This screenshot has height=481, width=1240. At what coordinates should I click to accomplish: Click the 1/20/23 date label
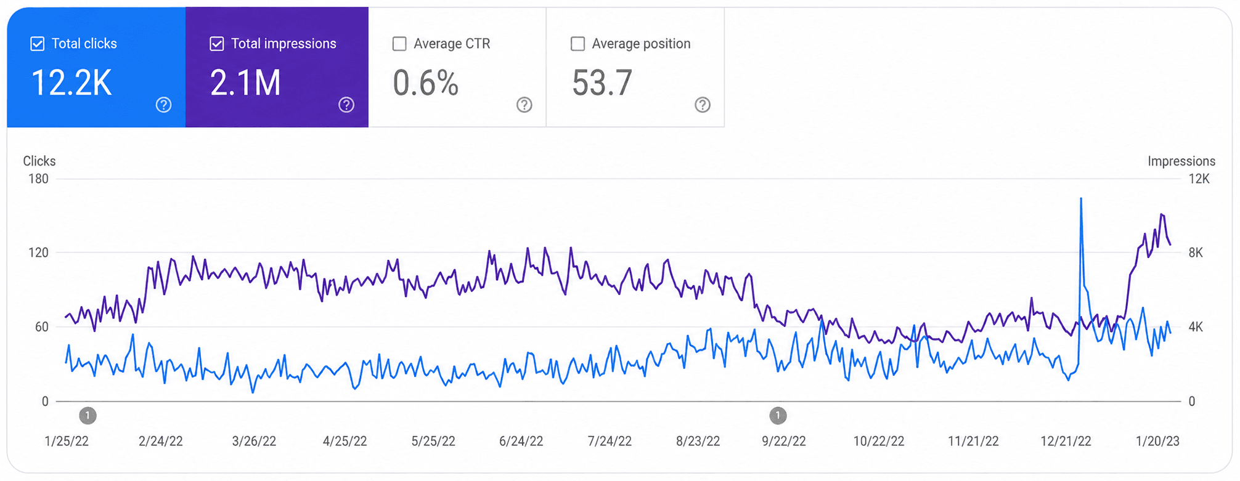coord(1157,441)
